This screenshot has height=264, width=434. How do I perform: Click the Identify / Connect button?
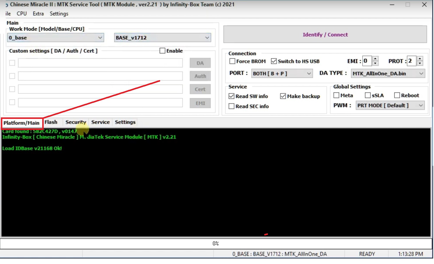pos(325,34)
